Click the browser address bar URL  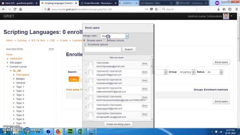click(82, 9)
